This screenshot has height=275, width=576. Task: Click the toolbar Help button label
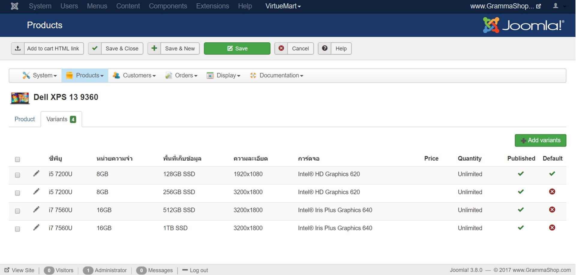(341, 48)
